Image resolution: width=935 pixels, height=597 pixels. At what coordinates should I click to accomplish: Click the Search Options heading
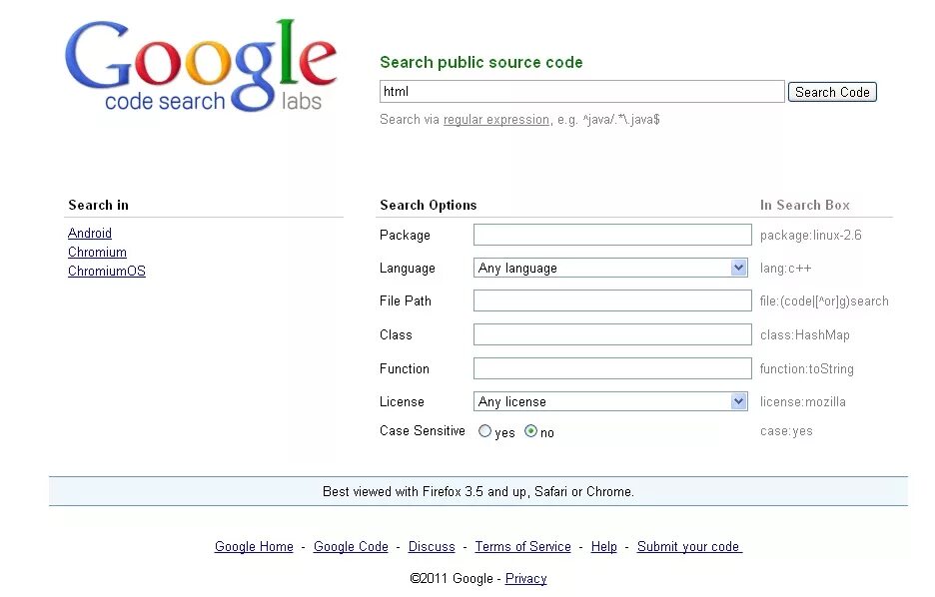click(x=429, y=205)
